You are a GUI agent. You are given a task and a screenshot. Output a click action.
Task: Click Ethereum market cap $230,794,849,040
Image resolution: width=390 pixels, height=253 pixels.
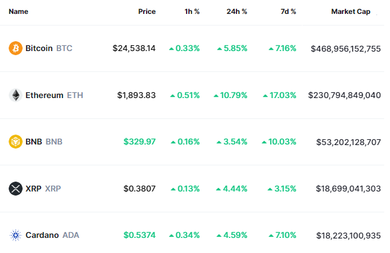coord(344,95)
